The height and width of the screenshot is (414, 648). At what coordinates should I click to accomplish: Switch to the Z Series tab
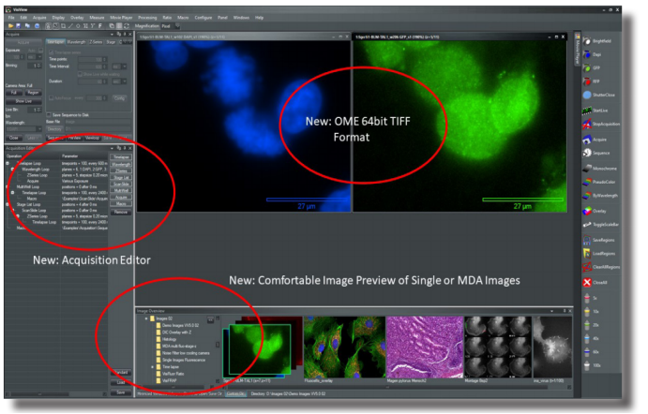pyautogui.click(x=95, y=41)
